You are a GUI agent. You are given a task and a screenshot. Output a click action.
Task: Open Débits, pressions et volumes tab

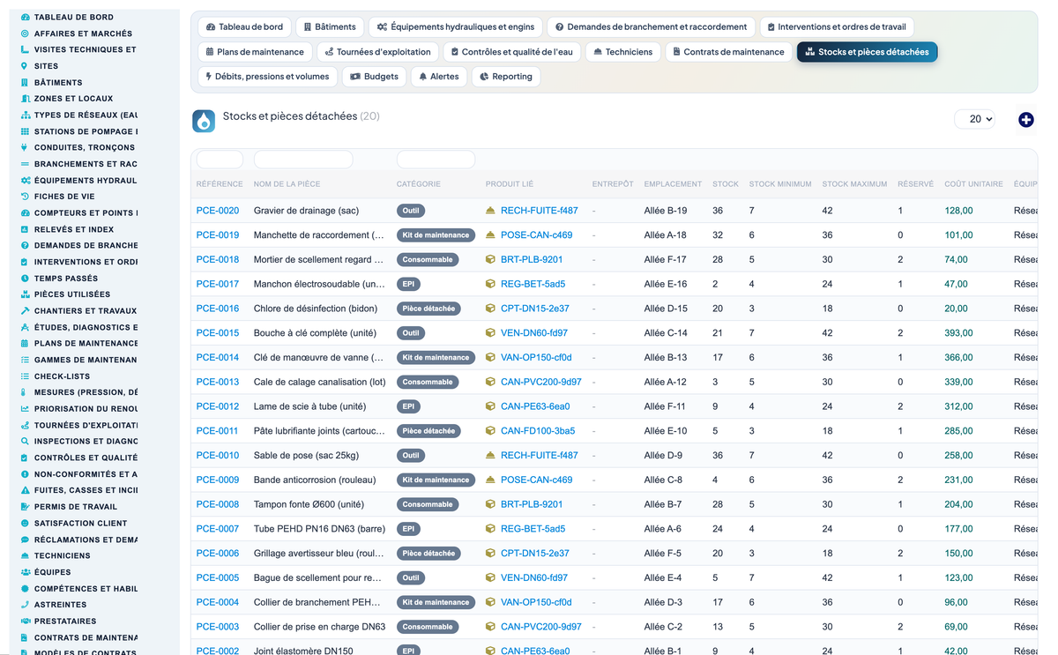point(267,77)
